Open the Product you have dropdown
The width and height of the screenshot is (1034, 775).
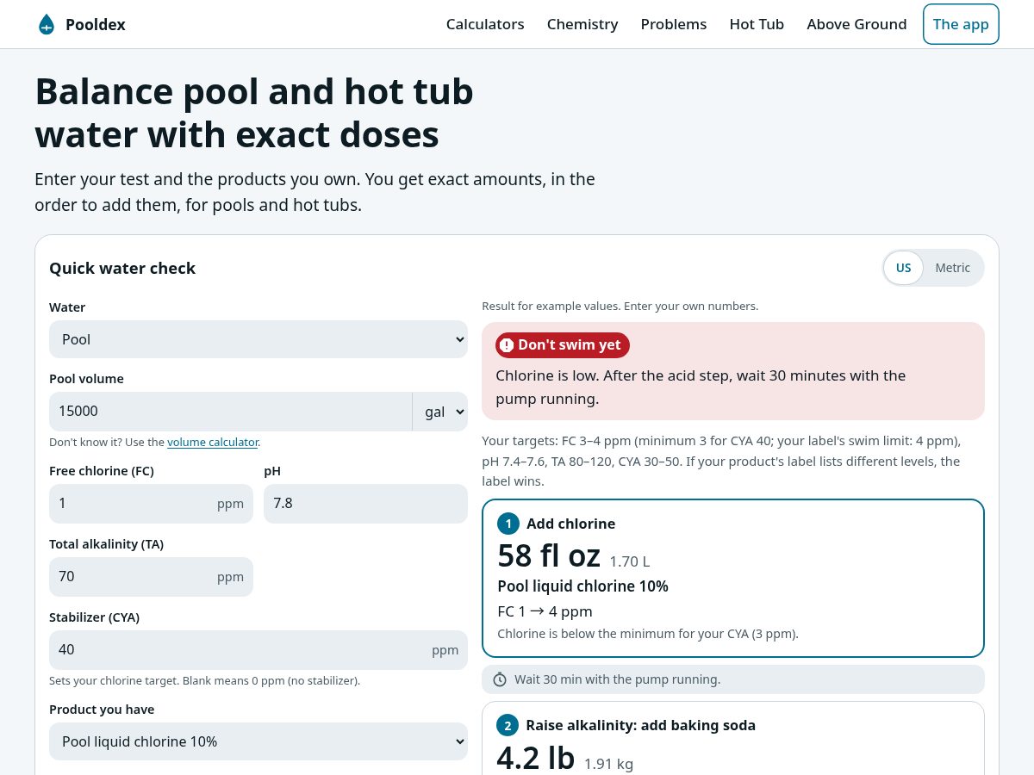point(258,741)
